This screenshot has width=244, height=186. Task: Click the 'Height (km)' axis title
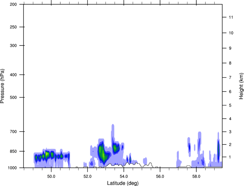[x=241, y=86]
